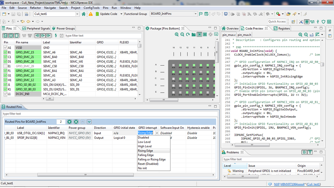Open the pin_mux.h file tab
The height and width of the screenshot is (188, 334).
tap(244, 35)
